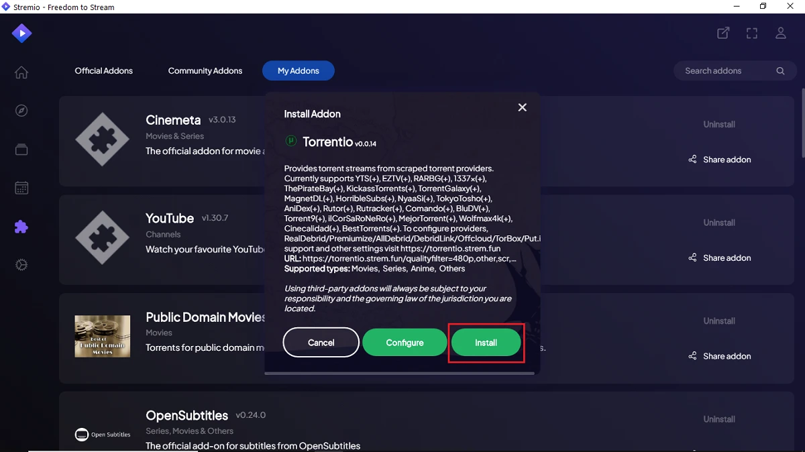Select the Addons puzzle icon in sidebar
805x452 pixels.
(21, 227)
